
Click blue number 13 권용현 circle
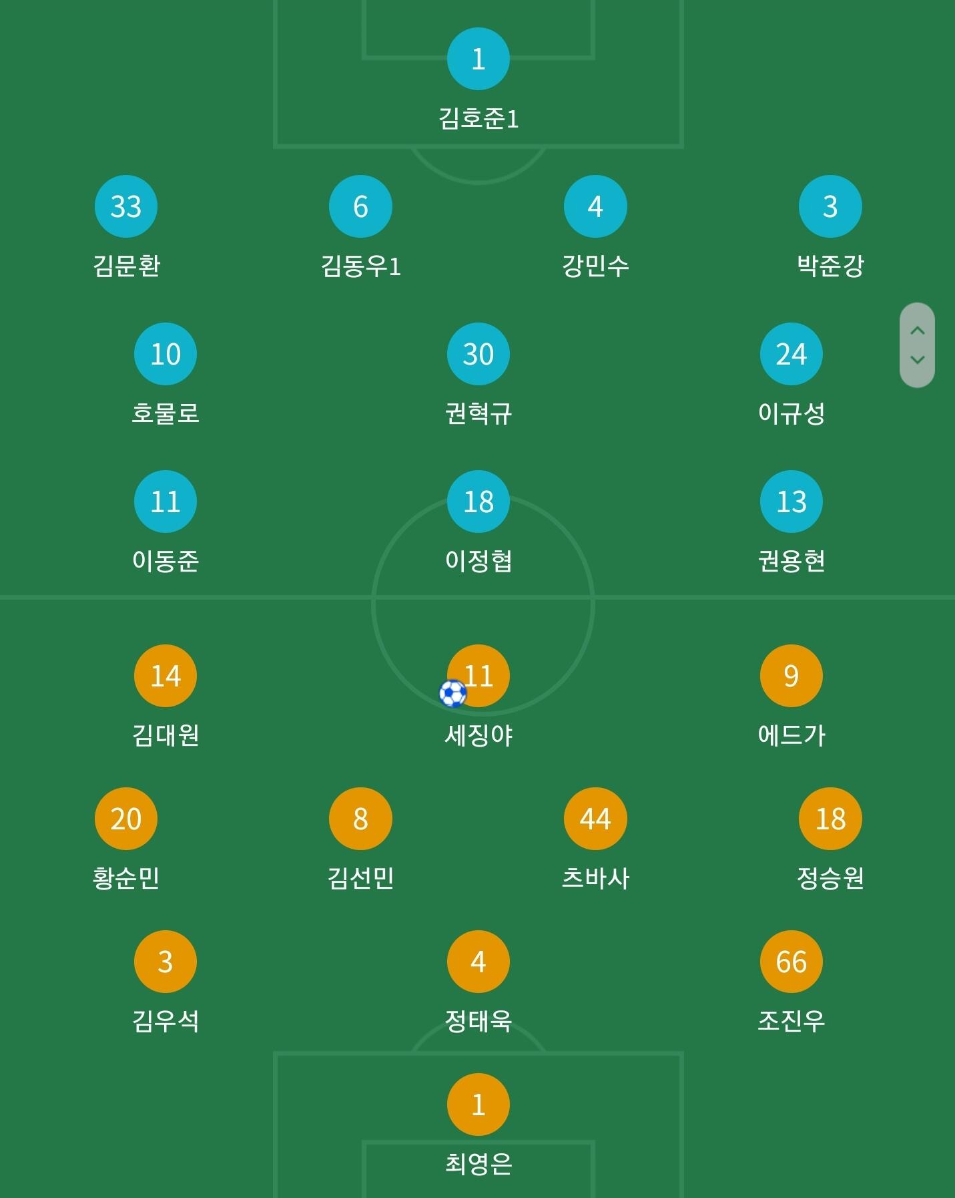tap(791, 502)
